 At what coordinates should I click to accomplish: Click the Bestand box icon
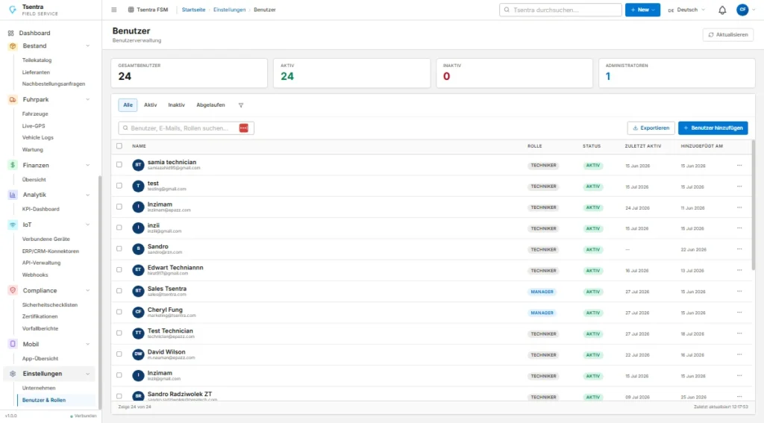tap(13, 46)
